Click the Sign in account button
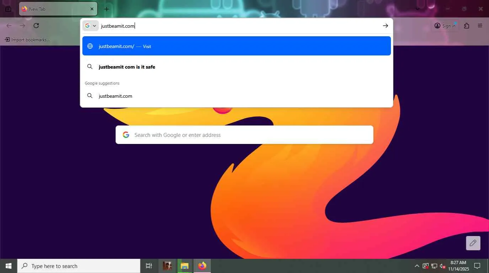Viewport: 489px width, 273px height. (445, 26)
